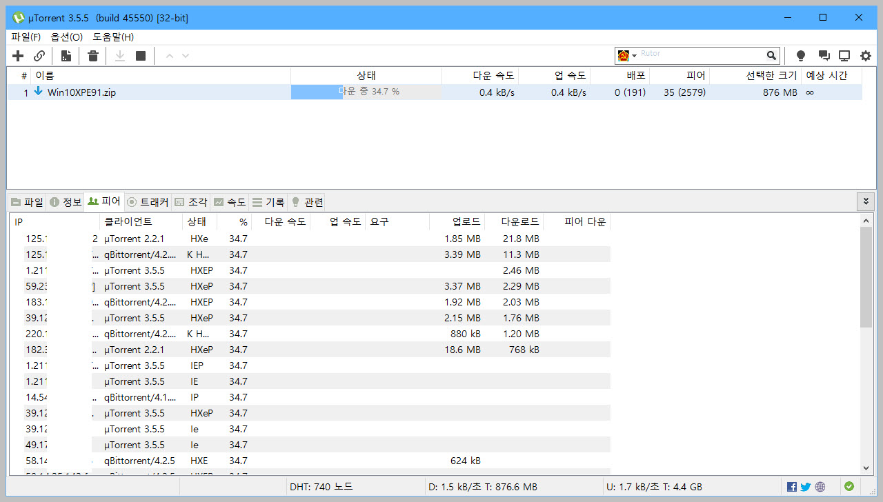The image size is (883, 502).
Task: Sort torrents by 예상 시간 column
Action: pos(831,76)
